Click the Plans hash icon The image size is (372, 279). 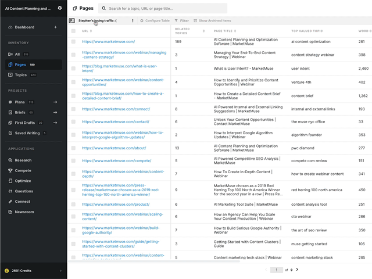pyautogui.click(x=10, y=102)
